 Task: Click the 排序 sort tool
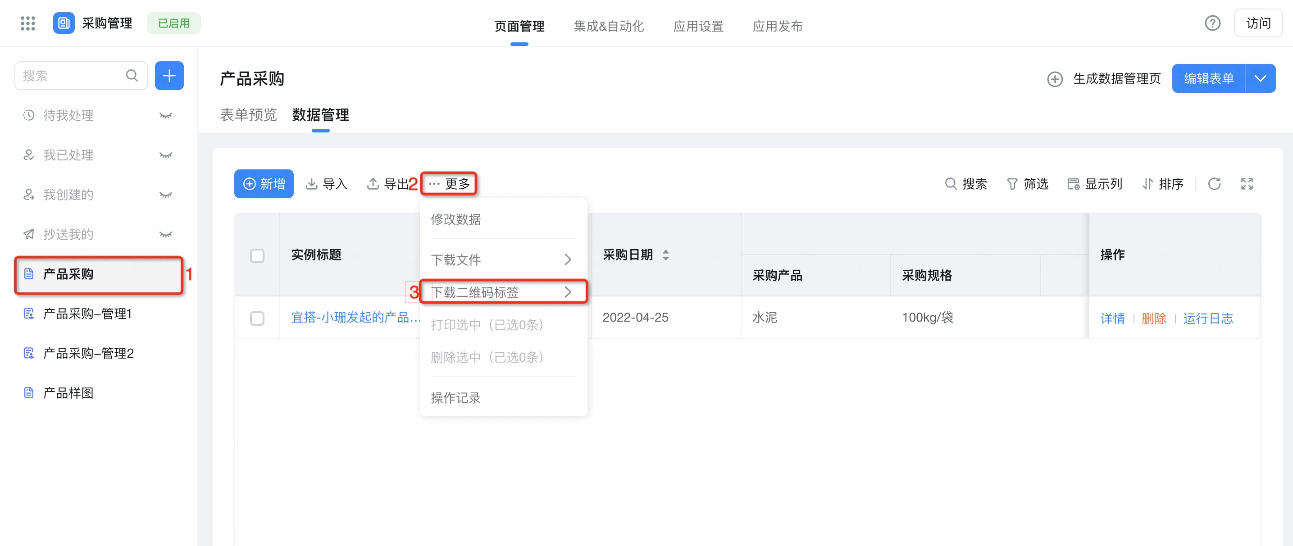1162,184
